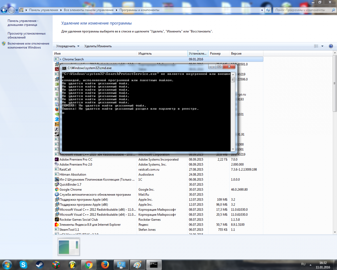The height and width of the screenshot is (270, 337).
Task: Open Просмотр установленных обновлений link
Action: 26,35
